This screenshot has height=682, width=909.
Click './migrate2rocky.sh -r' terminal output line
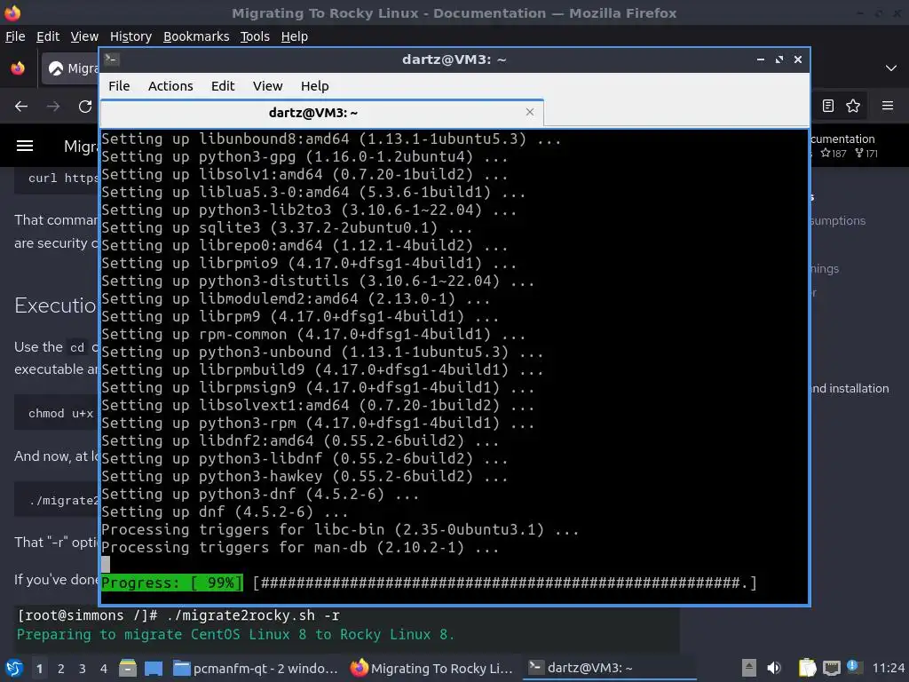click(178, 615)
